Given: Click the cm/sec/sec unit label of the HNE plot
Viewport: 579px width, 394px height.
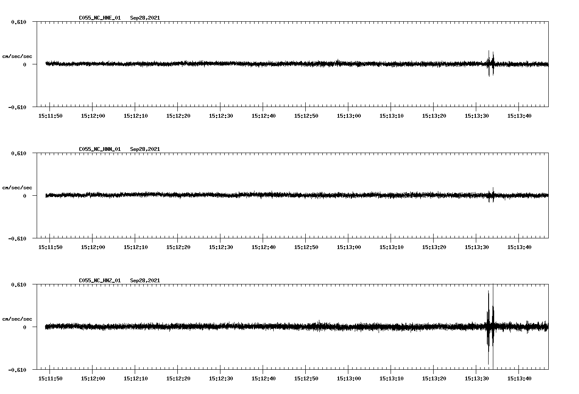Looking at the screenshot, I should point(17,56).
